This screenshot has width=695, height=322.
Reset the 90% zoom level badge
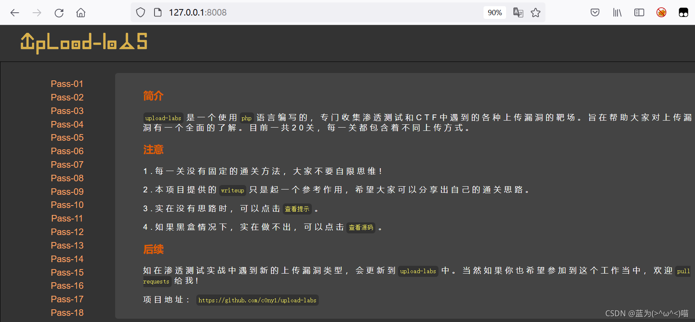[x=495, y=13]
